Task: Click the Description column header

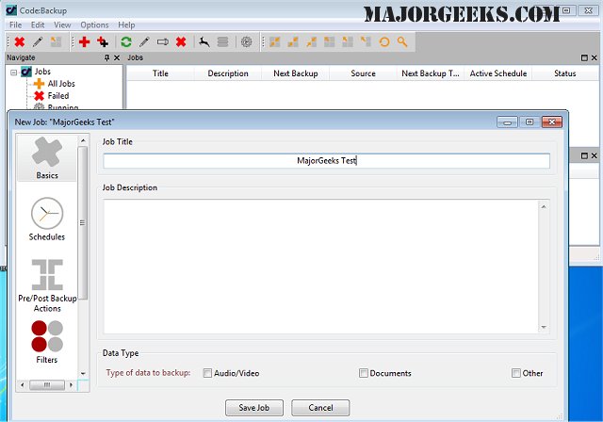Action: [x=228, y=73]
